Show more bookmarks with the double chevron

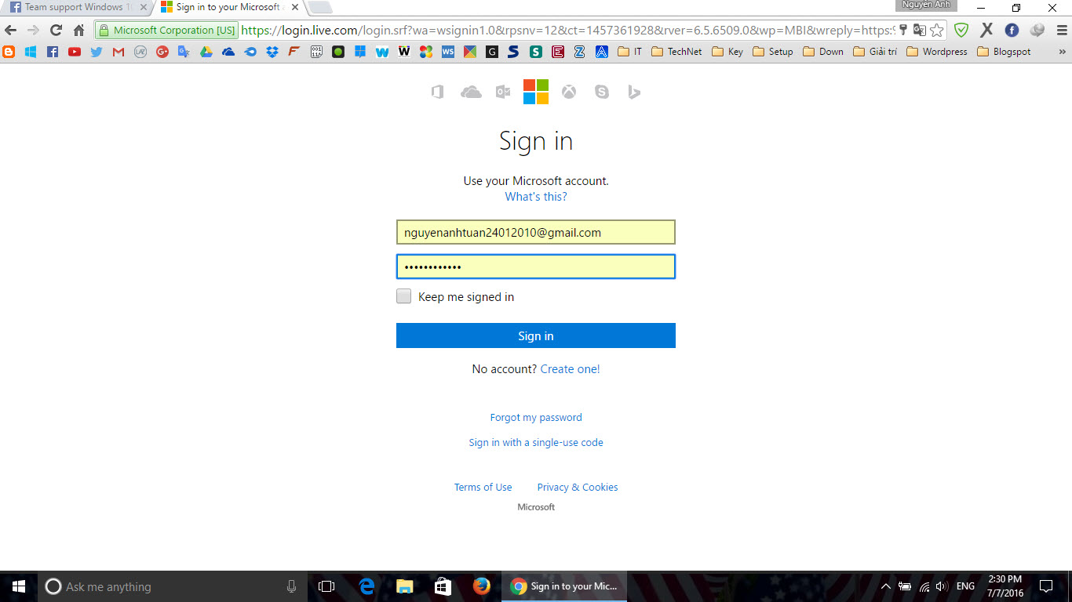point(1063,52)
